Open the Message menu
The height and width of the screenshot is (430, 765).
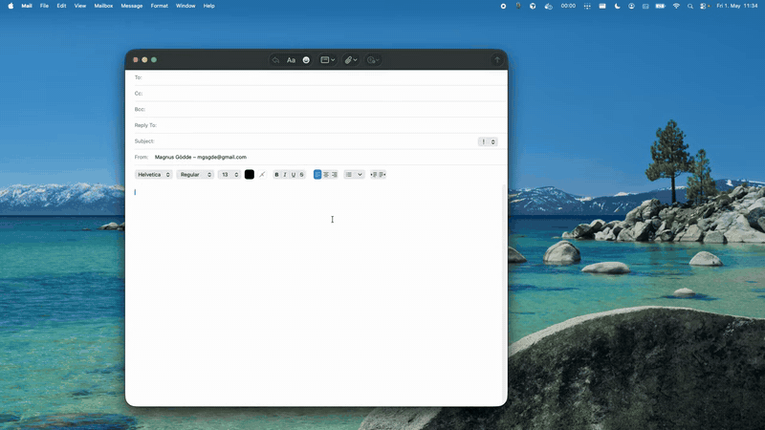click(132, 6)
